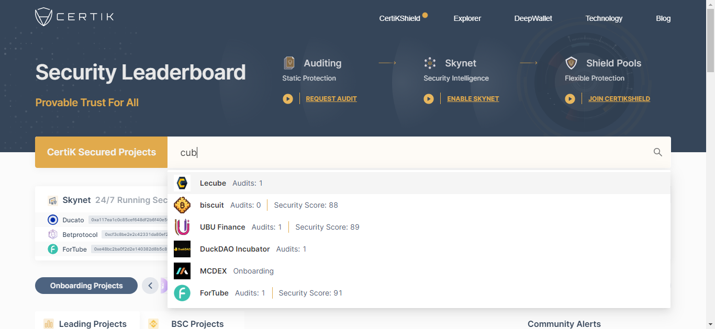Click the Onboarding Projects button
Image resolution: width=715 pixels, height=329 pixels.
coord(86,286)
